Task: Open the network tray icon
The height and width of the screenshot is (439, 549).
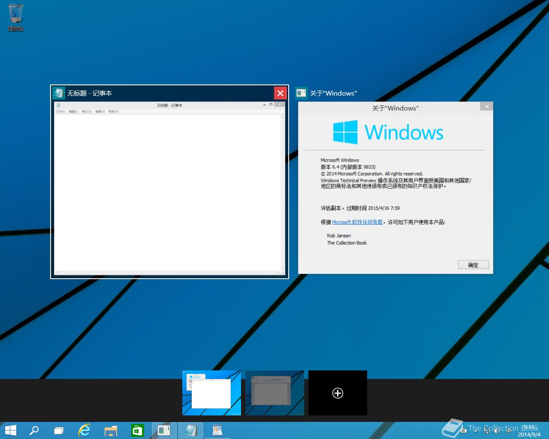Action: [x=487, y=431]
